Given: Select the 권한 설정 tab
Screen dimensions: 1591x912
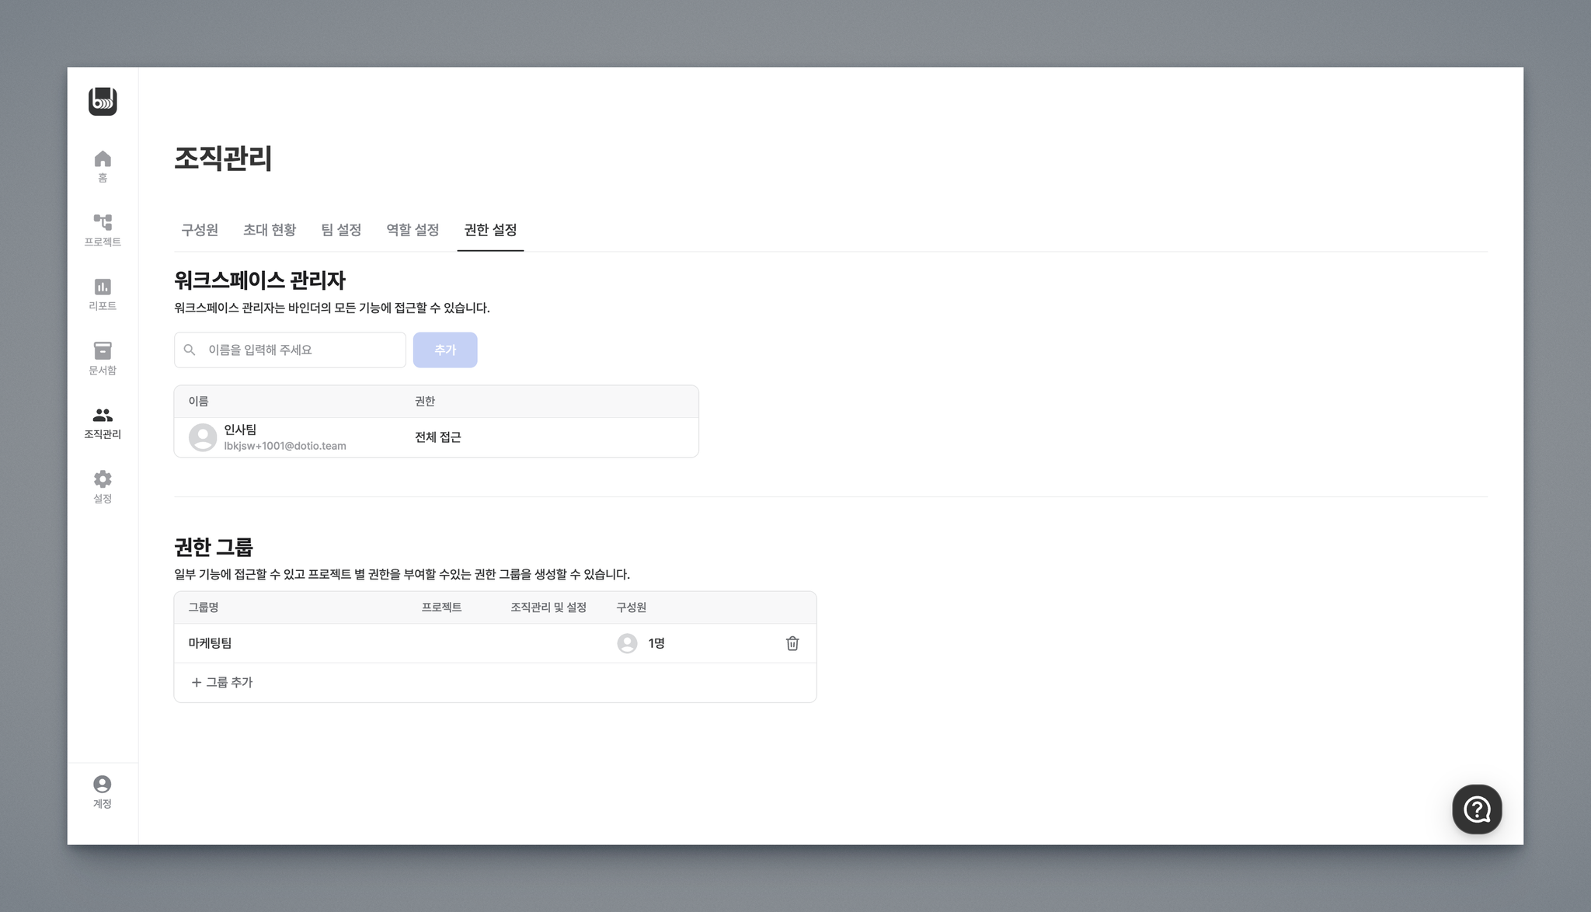Looking at the screenshot, I should (490, 230).
